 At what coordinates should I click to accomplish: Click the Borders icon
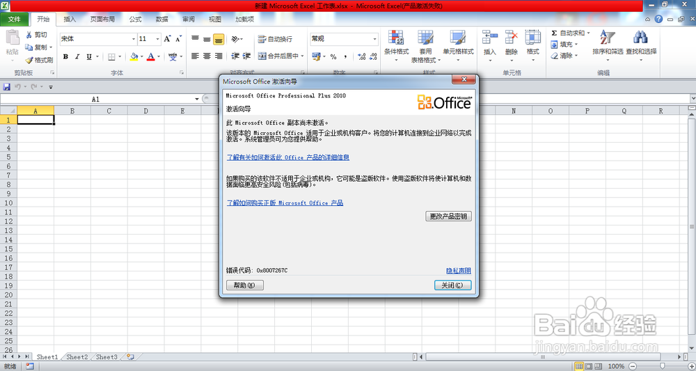111,56
